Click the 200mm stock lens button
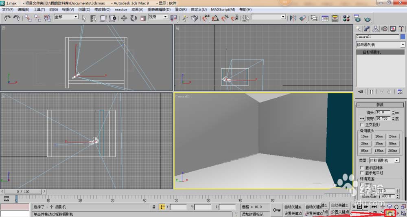Image resolution: width=407 pixels, height=217 pixels. 392,151
